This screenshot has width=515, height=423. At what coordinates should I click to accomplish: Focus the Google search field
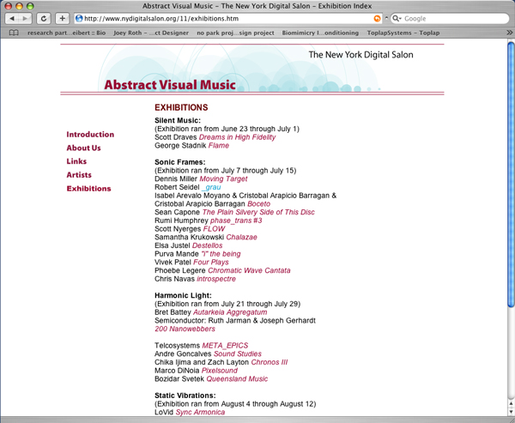click(x=450, y=19)
